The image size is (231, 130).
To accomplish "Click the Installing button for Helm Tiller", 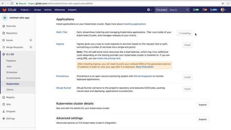I will [x=184, y=33].
